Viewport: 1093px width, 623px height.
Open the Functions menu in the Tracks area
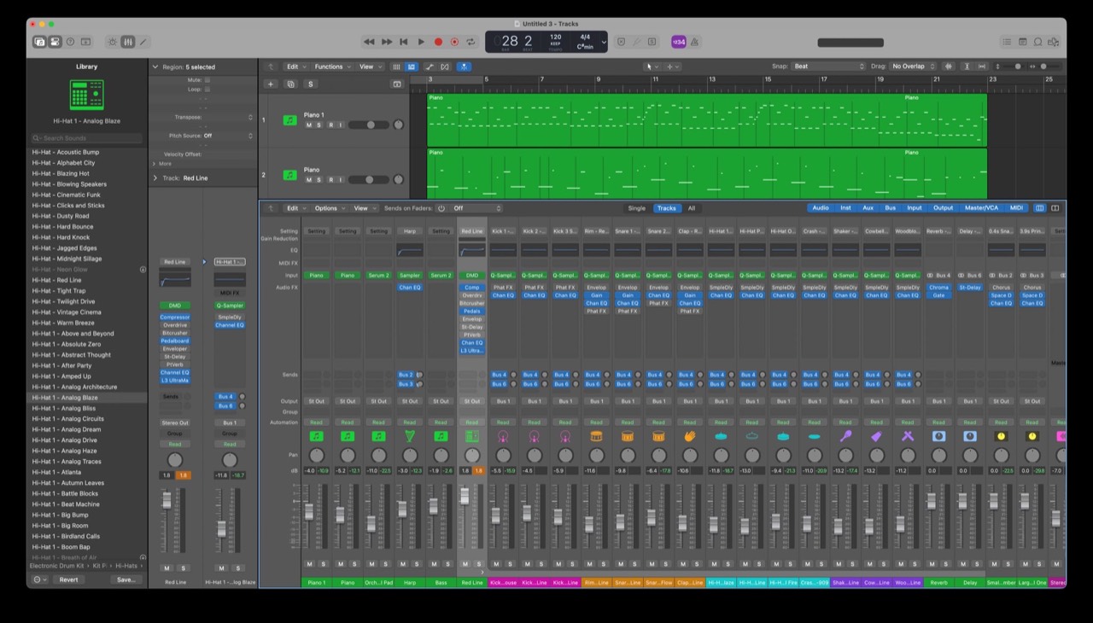click(x=331, y=67)
